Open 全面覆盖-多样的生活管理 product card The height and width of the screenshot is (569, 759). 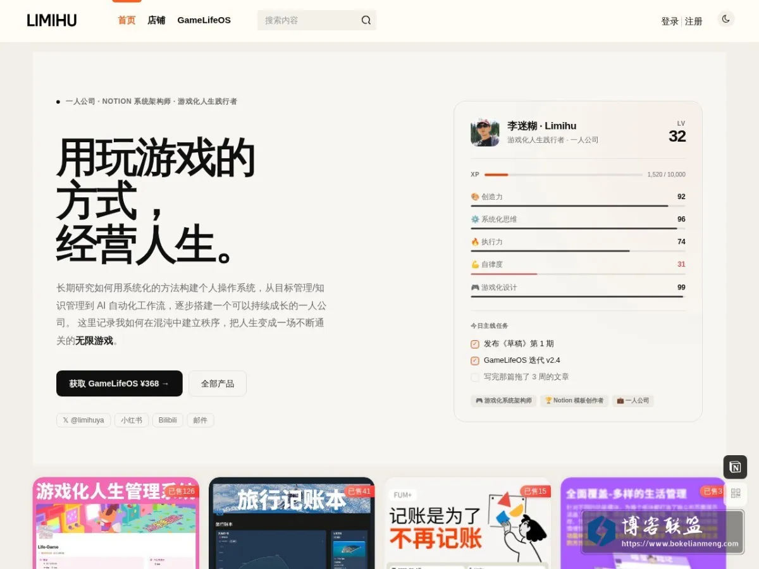click(643, 523)
